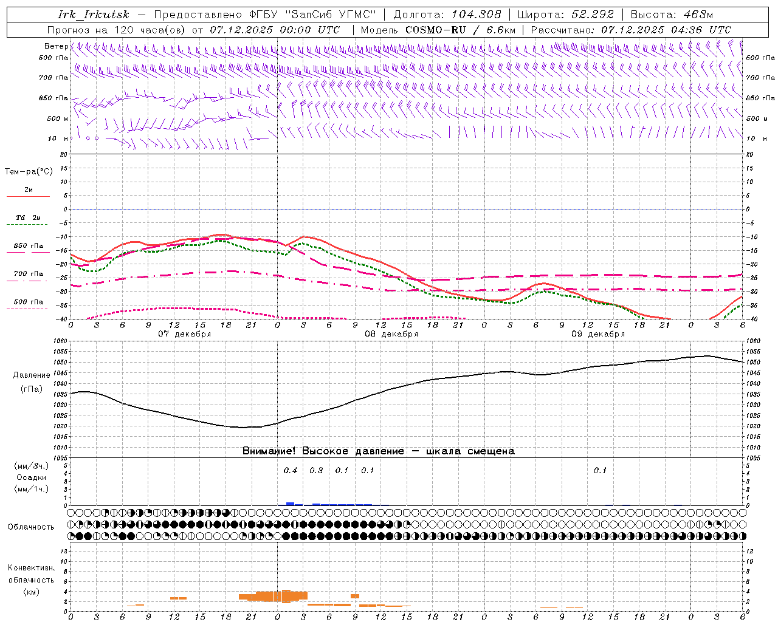The image size is (778, 622).
Task: Select the 0.4 precipitation value
Action: point(291,471)
